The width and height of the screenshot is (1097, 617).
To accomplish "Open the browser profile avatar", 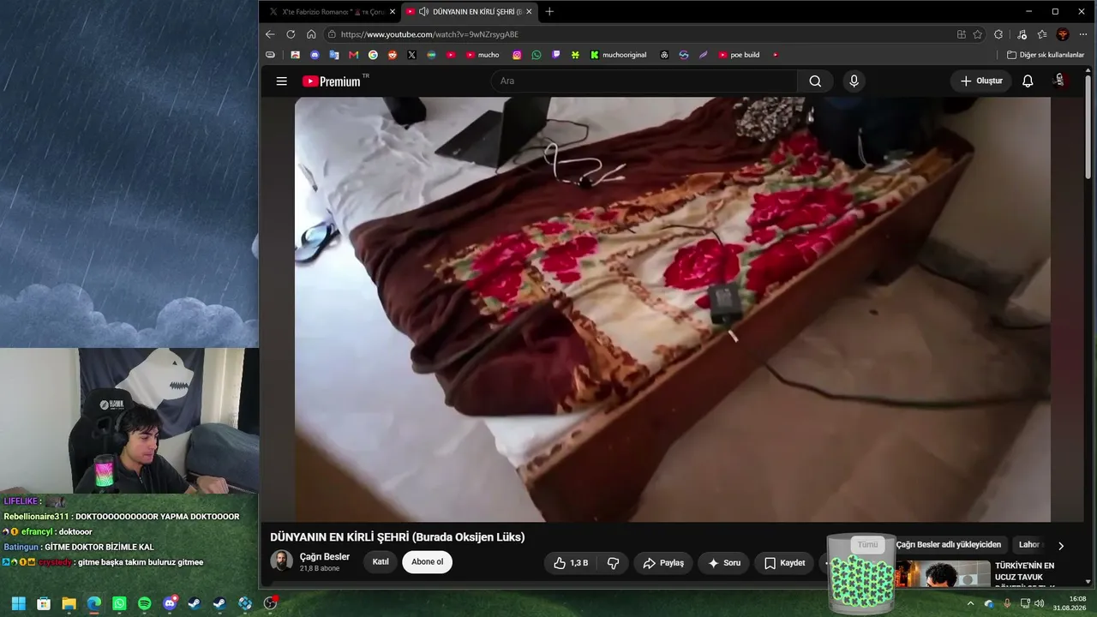I will coord(1063,34).
